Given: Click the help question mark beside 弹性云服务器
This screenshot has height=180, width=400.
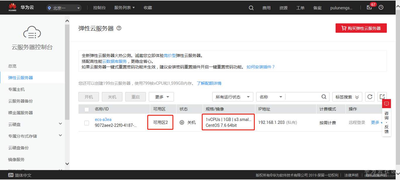Looking at the screenshot, I should point(119,28).
